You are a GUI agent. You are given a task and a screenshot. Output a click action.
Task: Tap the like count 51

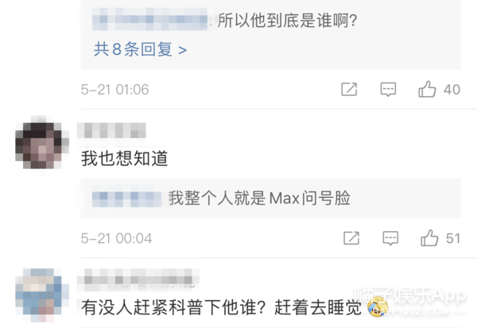[x=453, y=238]
